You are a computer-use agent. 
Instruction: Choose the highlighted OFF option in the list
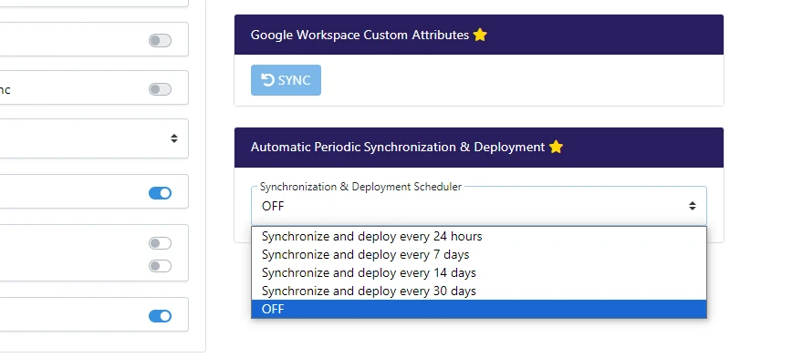479,309
